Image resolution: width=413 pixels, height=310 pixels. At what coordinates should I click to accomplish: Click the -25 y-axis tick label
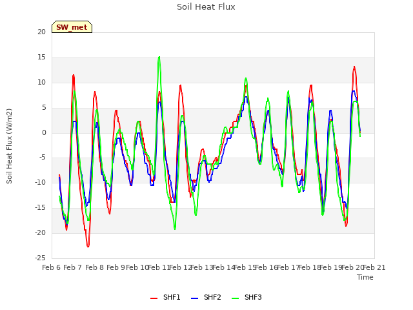[40, 258]
